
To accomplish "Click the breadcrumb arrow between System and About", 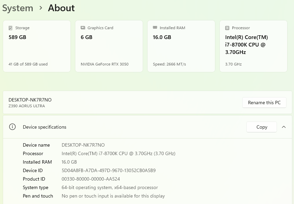I will tap(41, 8).
